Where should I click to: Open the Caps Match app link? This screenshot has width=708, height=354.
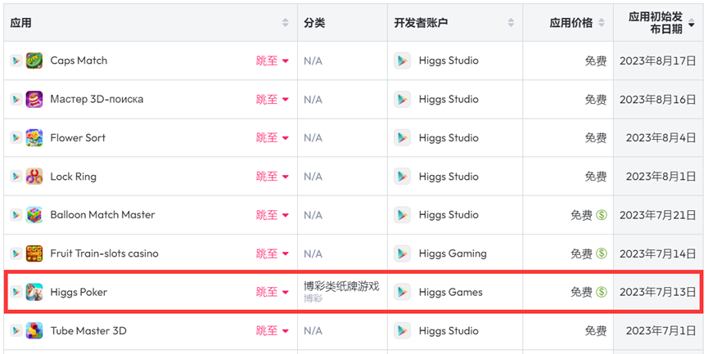click(79, 60)
